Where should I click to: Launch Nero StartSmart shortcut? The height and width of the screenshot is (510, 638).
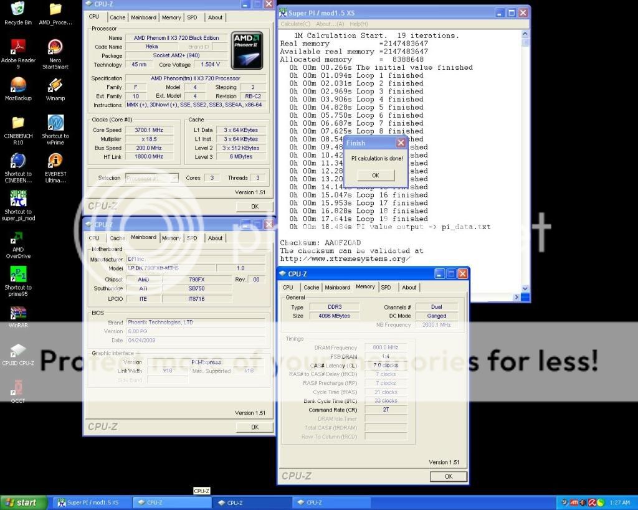55,54
